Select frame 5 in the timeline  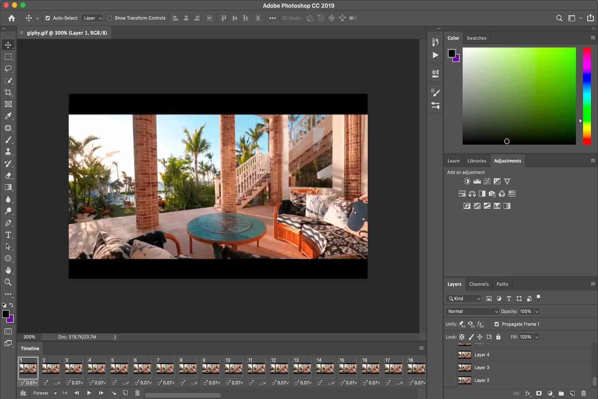click(119, 368)
